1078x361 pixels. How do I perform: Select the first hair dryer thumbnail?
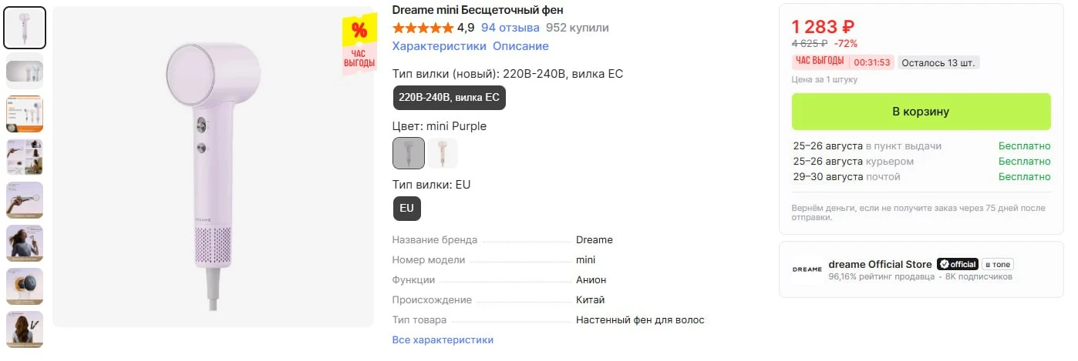coord(25,28)
